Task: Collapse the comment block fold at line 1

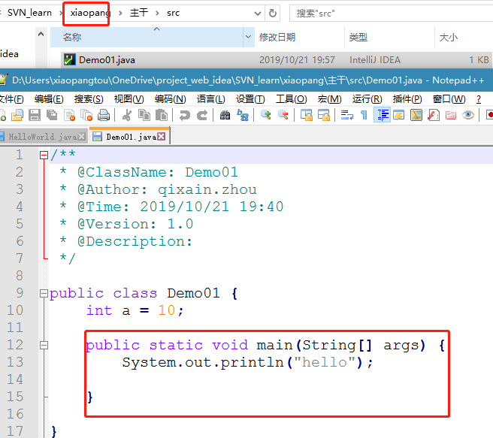Action: (44, 156)
